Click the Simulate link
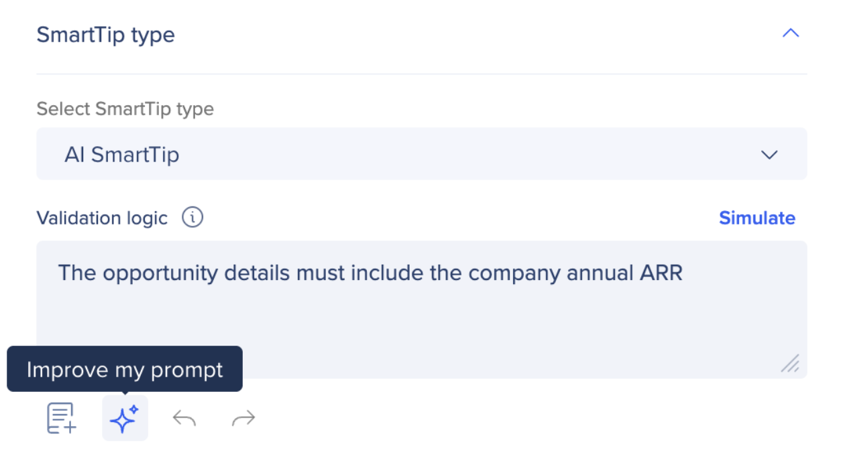841x469 pixels. (756, 218)
